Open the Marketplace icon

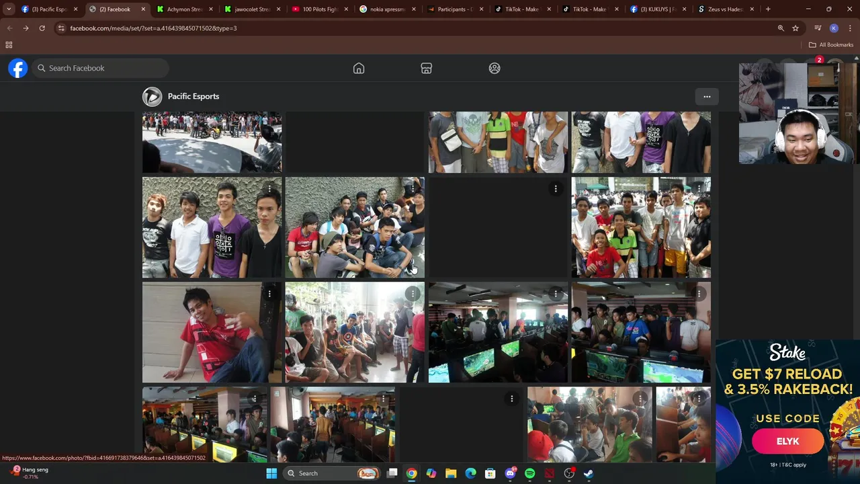coord(426,69)
